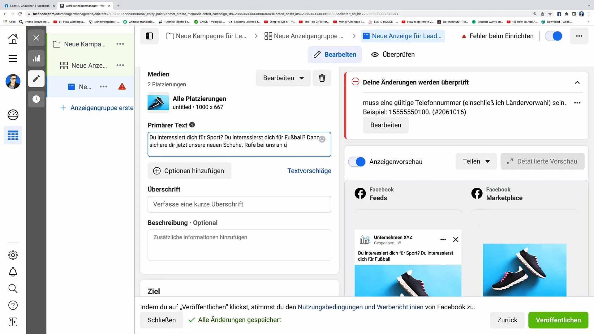
Task: Open the ellipsis next to the phone number error
Action: pos(577,103)
